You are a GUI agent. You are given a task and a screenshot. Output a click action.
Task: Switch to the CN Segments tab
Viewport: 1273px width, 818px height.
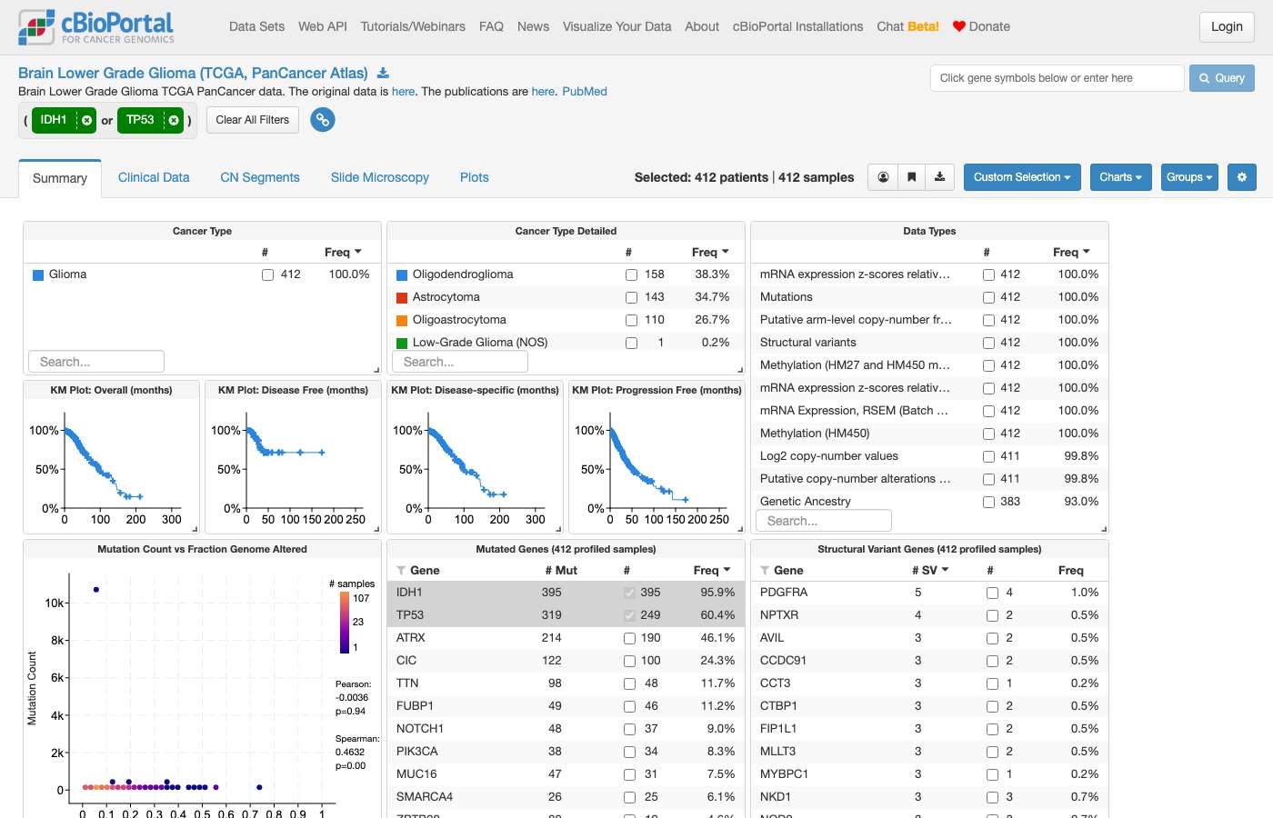(260, 177)
